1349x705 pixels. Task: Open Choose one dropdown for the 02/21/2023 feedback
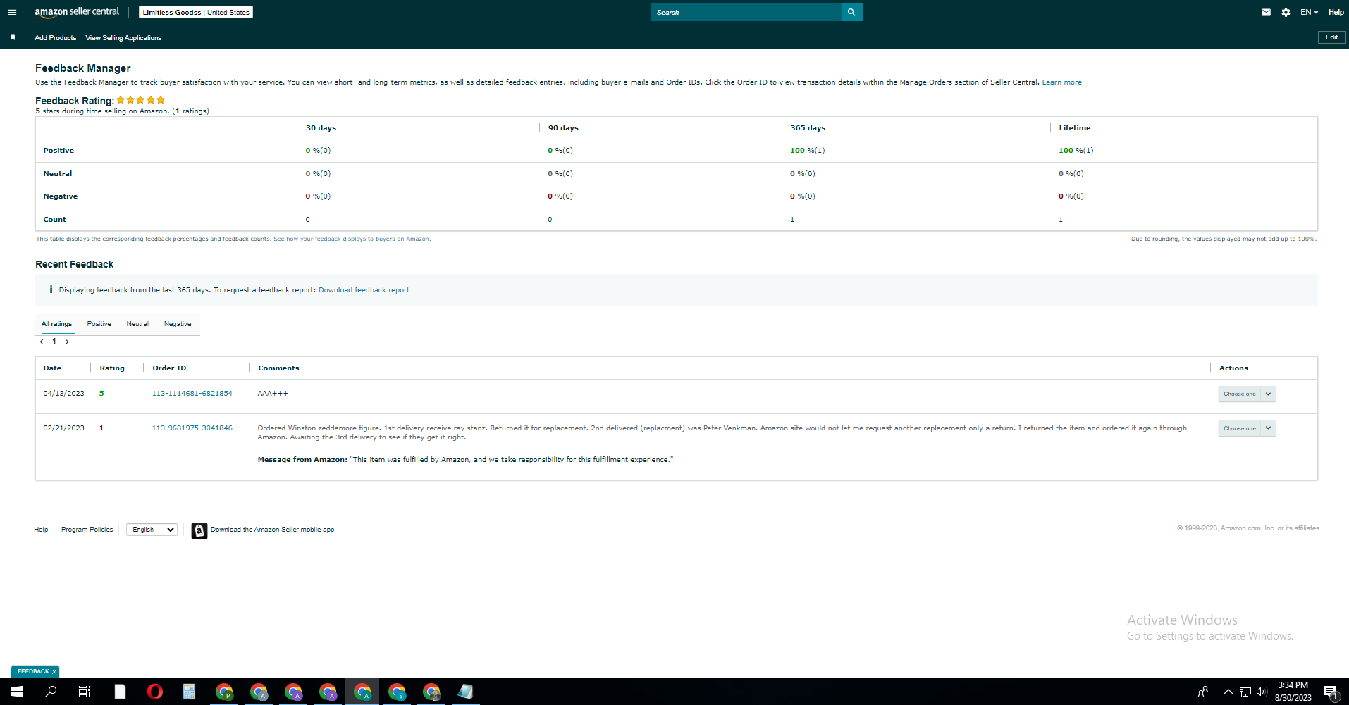click(1247, 428)
